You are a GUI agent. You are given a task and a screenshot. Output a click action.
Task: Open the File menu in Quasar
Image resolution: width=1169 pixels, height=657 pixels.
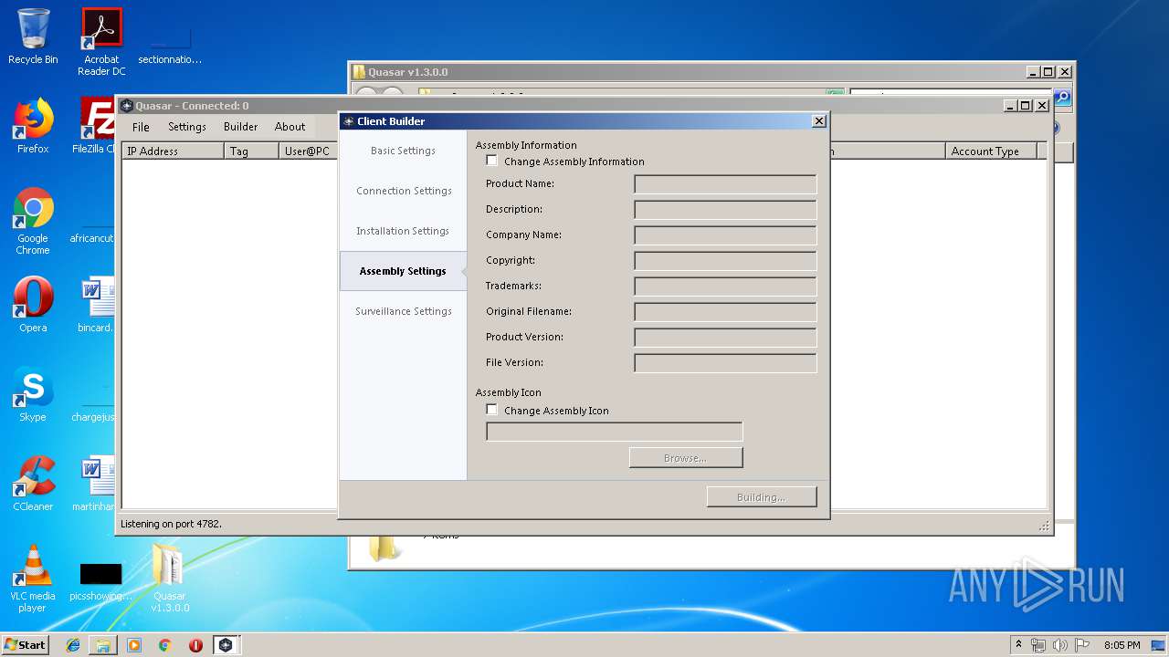141,127
